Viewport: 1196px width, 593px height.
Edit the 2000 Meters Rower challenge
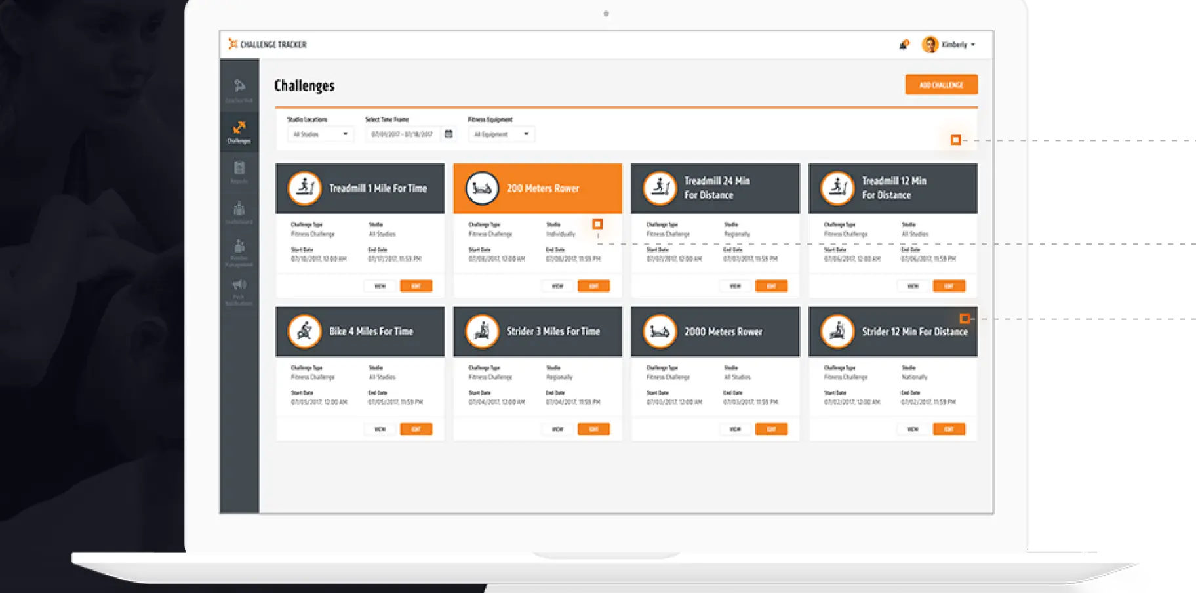click(x=771, y=428)
